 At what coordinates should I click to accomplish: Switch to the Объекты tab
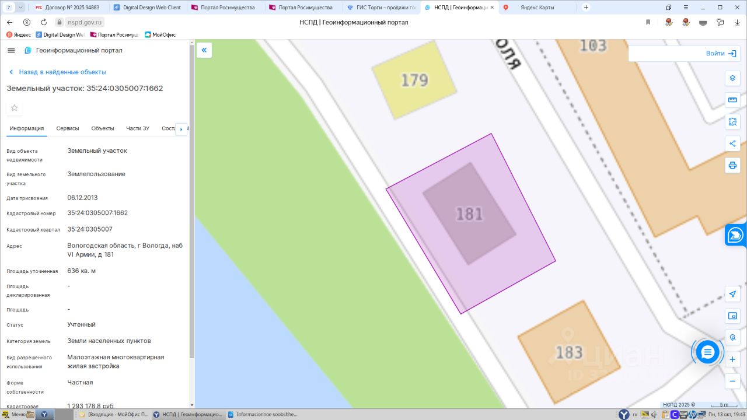click(x=103, y=128)
